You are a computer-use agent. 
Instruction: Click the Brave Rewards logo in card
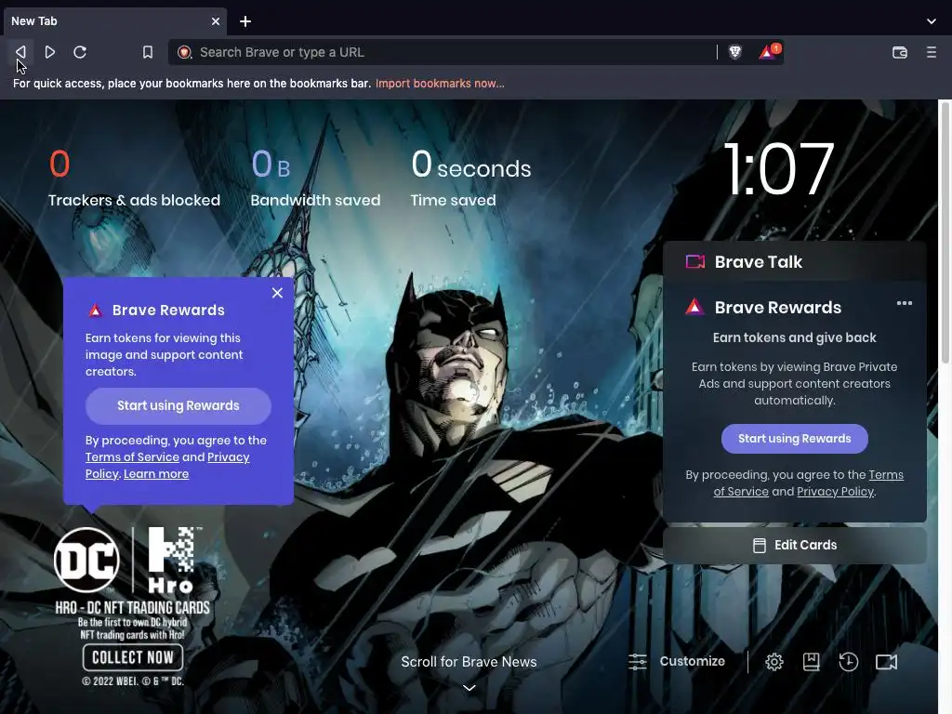click(694, 307)
